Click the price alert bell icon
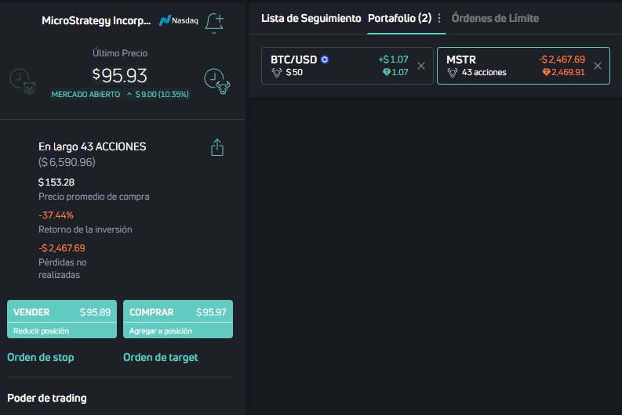622x415 pixels. click(x=214, y=23)
